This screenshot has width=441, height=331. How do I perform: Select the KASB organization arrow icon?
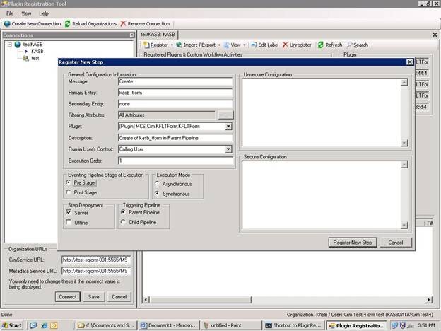26,51
